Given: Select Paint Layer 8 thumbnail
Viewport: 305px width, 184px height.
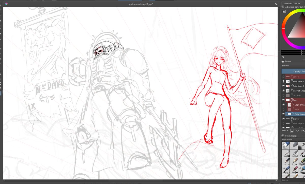Looking at the screenshot, I should 288,81.
